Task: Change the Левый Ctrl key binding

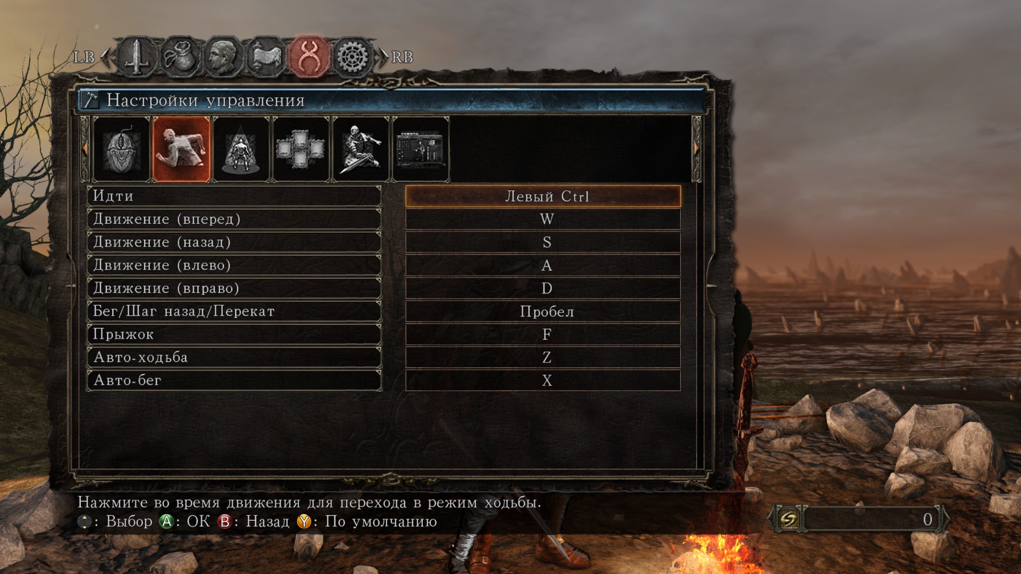Action: 543,196
